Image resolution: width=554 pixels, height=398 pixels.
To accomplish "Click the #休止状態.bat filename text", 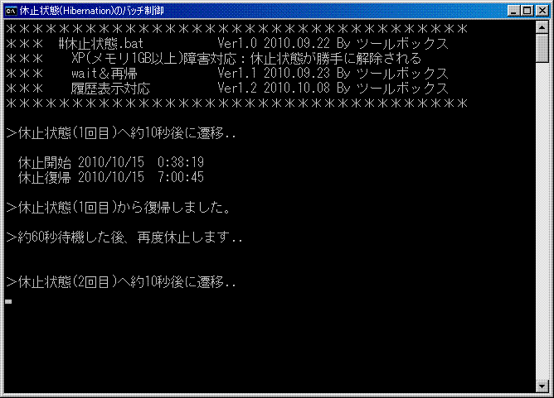I will [100, 44].
